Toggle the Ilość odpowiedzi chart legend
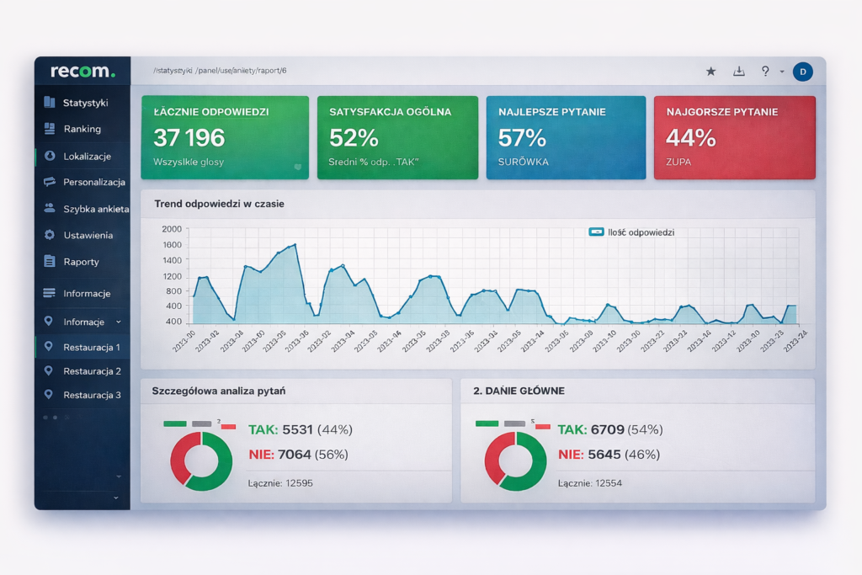Screen dimensions: 862x575 596,232
